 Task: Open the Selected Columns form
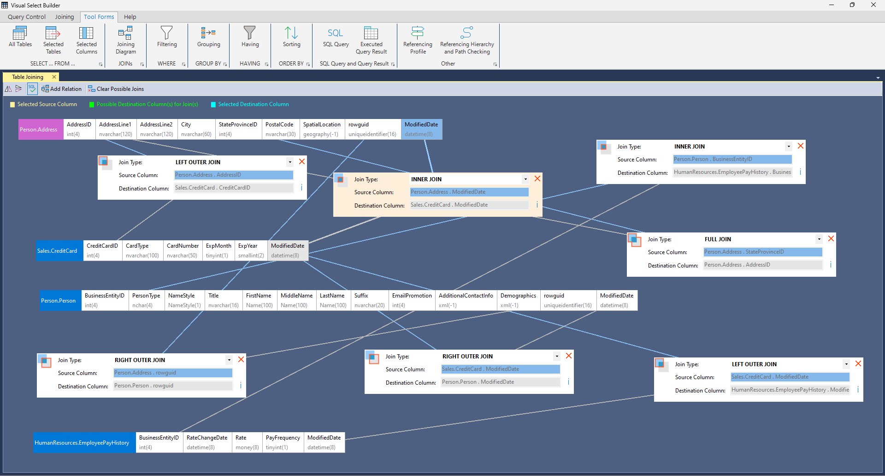point(87,41)
